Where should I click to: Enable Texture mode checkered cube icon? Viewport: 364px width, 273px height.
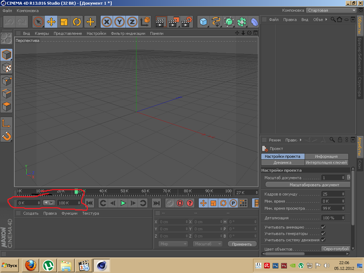[6, 68]
